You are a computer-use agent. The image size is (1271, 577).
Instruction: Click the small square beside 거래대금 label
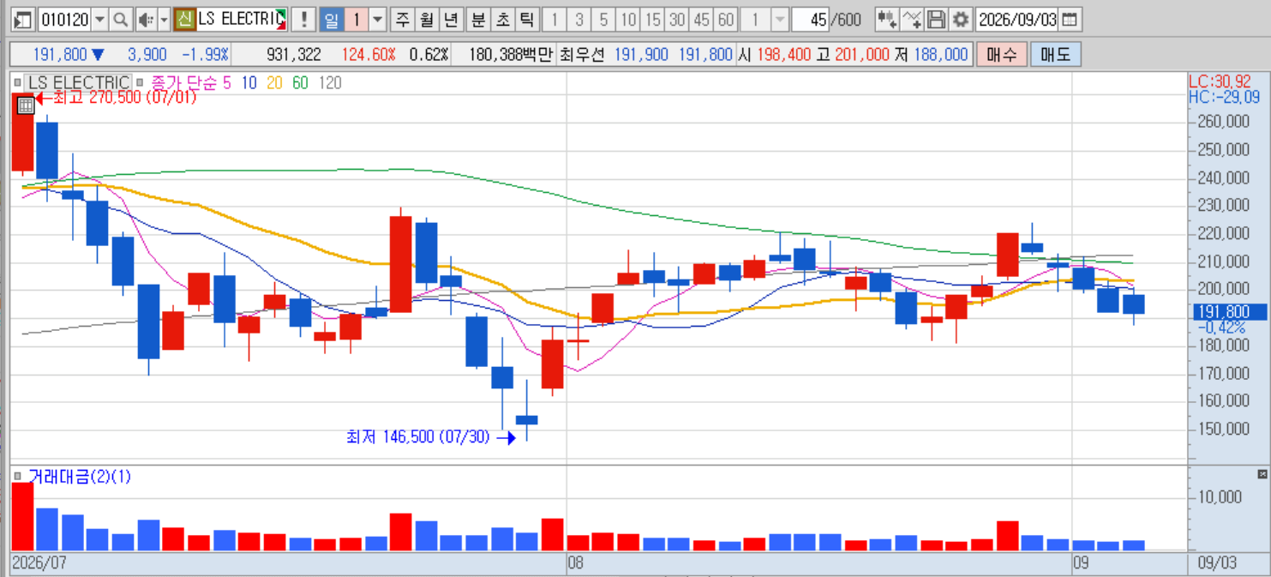[x=18, y=478]
